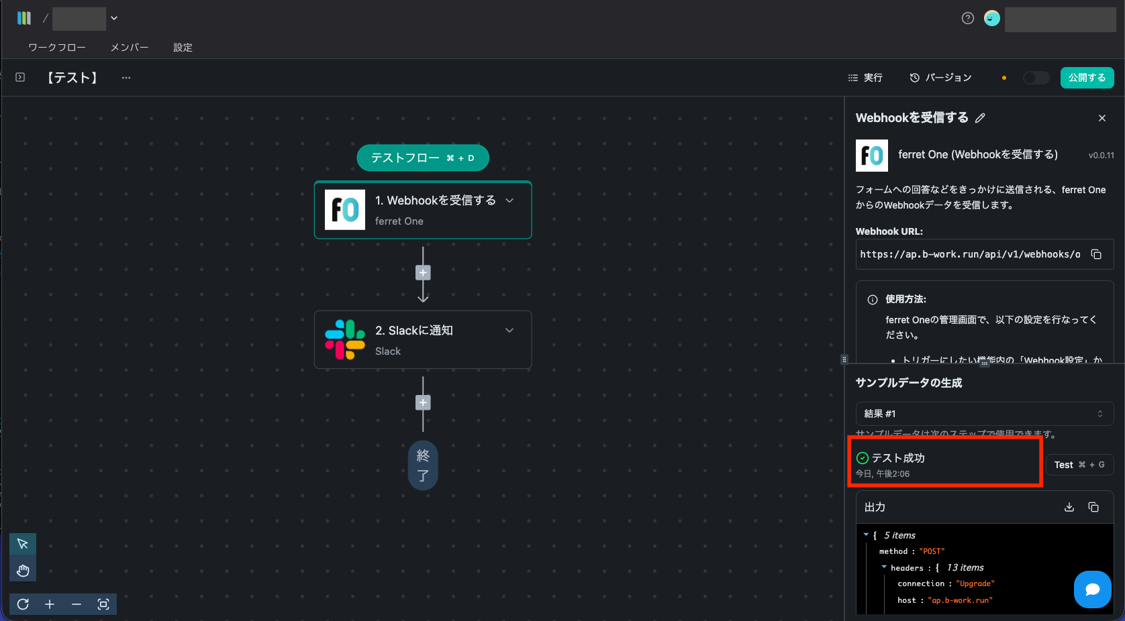Image resolution: width=1125 pixels, height=621 pixels.
Task: Expand the Webhookを受信する step chevron
Action: [509, 201]
